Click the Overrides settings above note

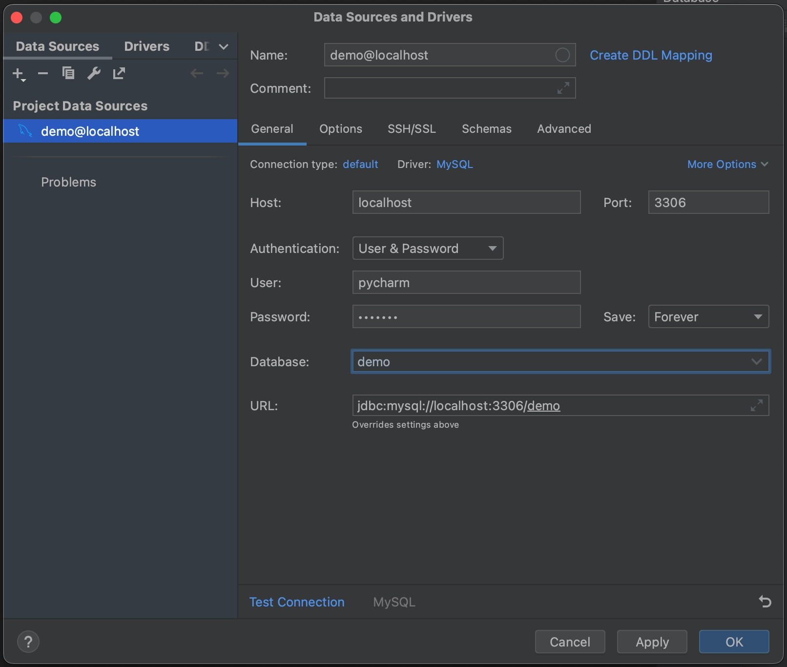pyautogui.click(x=405, y=425)
